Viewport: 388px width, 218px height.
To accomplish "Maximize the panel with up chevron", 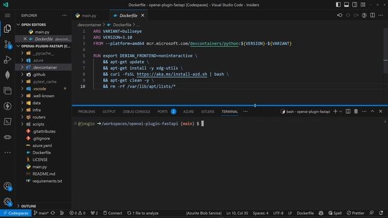I will pos(372,111).
